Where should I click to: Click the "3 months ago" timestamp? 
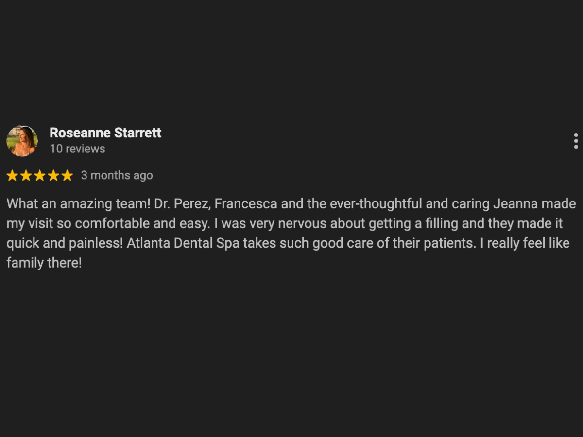[117, 176]
